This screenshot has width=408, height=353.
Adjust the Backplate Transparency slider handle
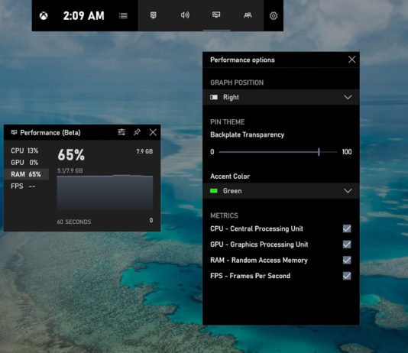pyautogui.click(x=319, y=152)
